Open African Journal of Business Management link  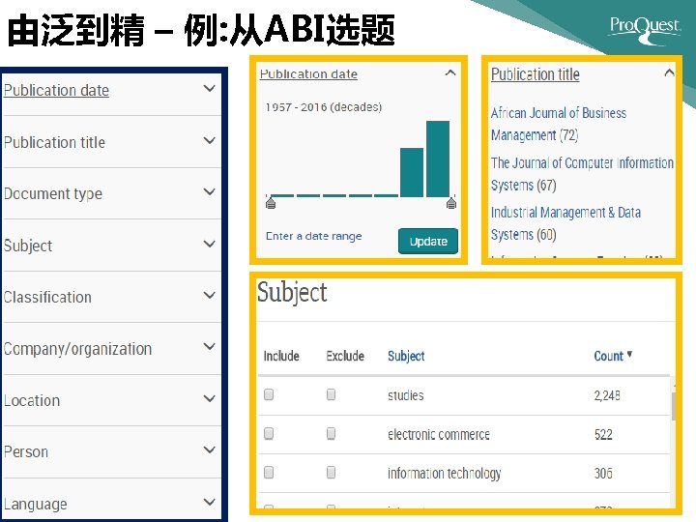point(559,124)
